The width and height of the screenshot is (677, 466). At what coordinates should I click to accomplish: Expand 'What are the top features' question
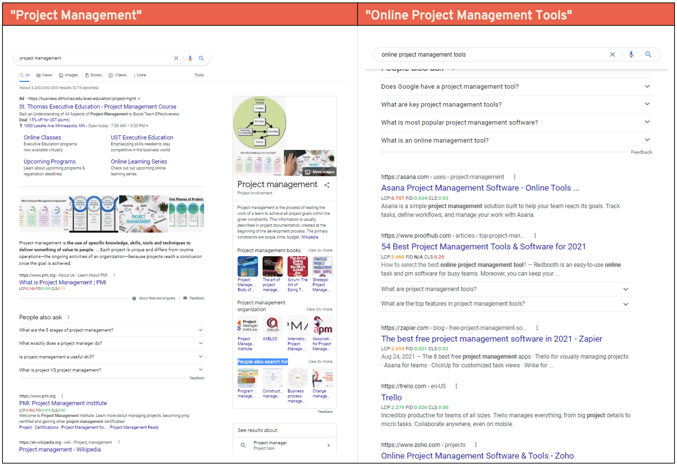(x=505, y=304)
